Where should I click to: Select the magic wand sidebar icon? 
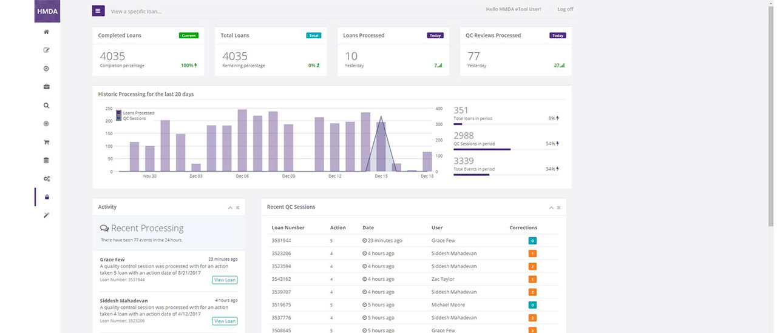coord(47,215)
